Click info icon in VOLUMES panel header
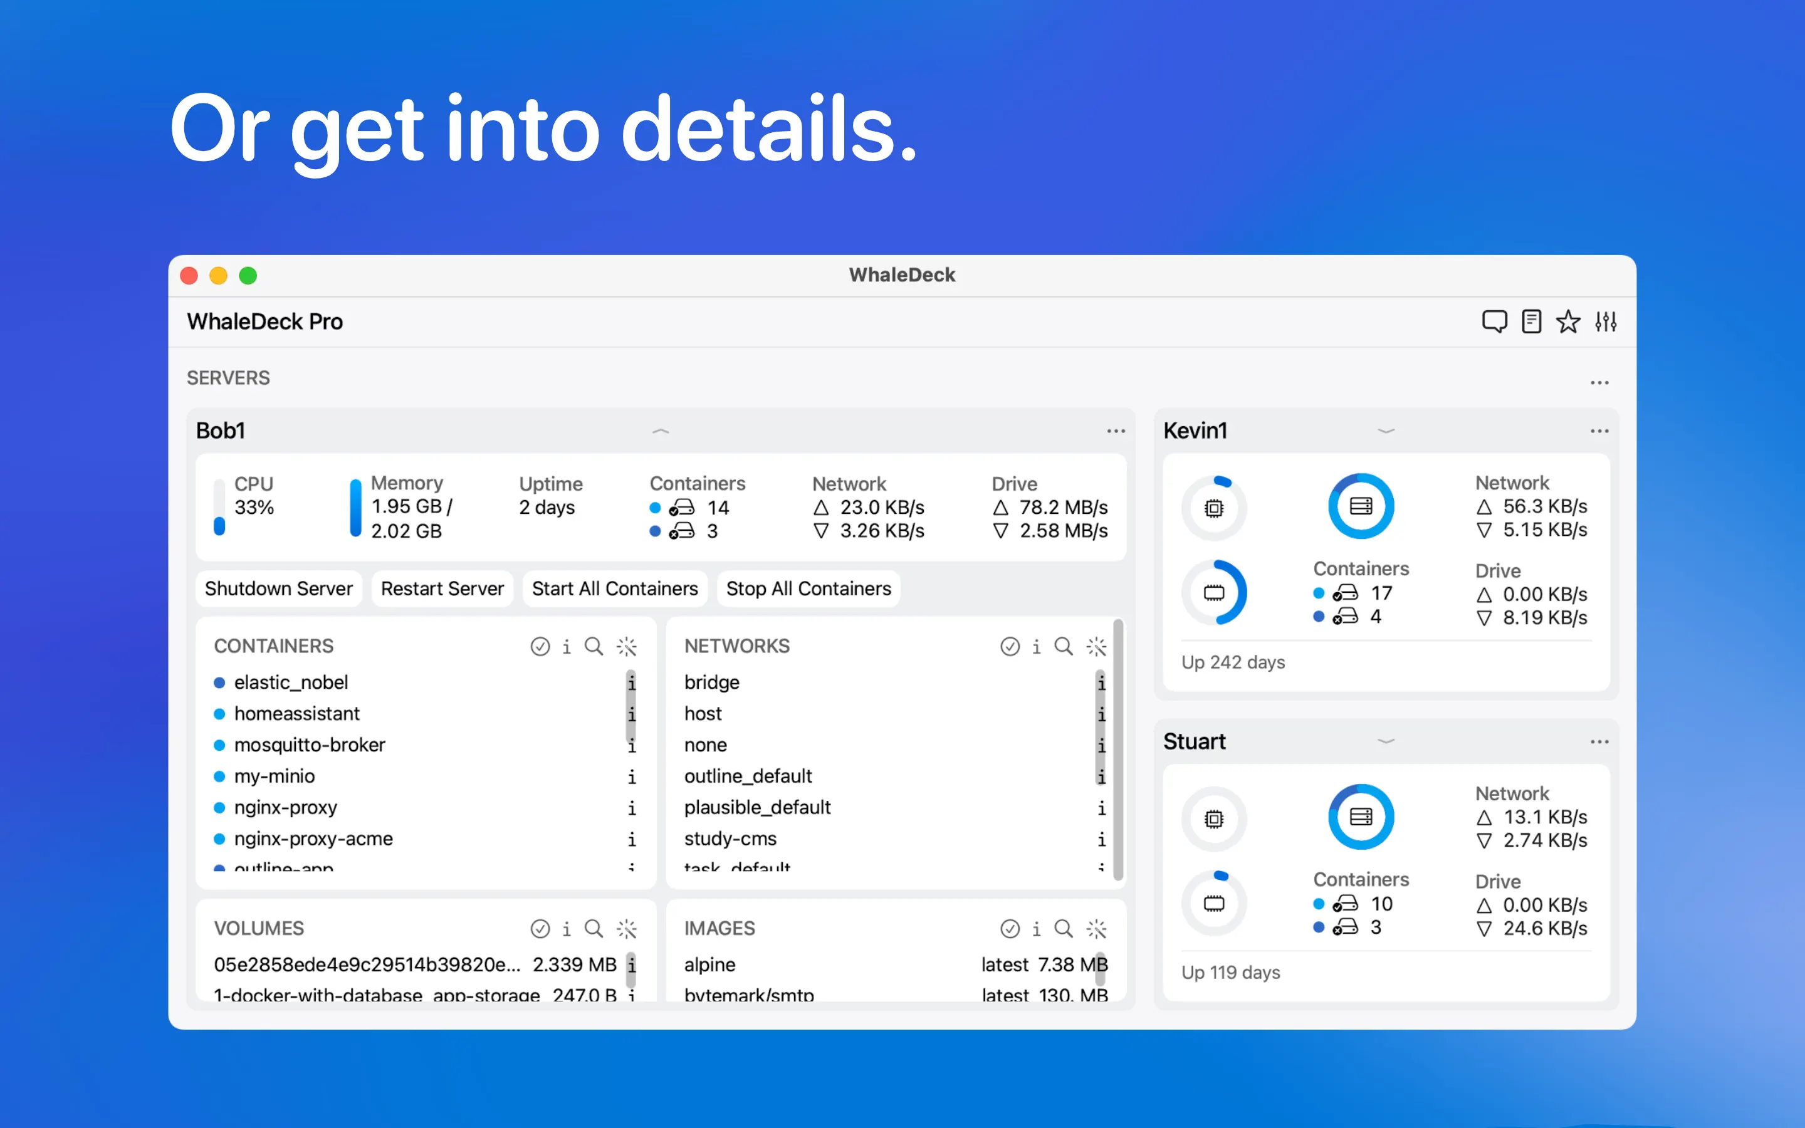Viewport: 1805px width, 1128px height. coord(567,929)
